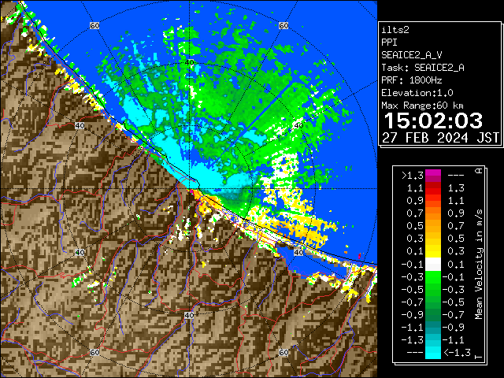The width and height of the screenshot is (504, 378).
Task: Click the >1.3 legend label
Action: point(413,176)
